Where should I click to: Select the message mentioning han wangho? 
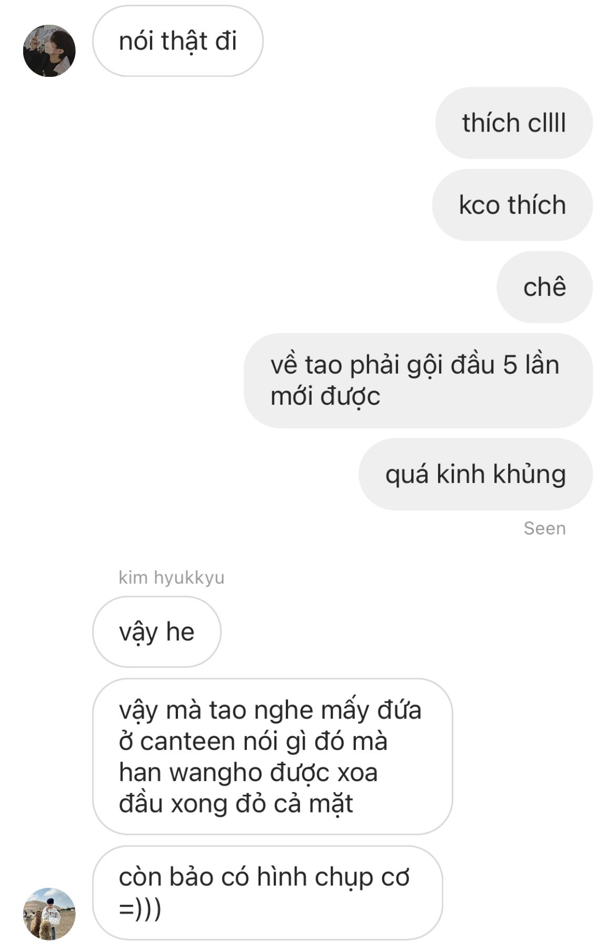pyautogui.click(x=272, y=756)
